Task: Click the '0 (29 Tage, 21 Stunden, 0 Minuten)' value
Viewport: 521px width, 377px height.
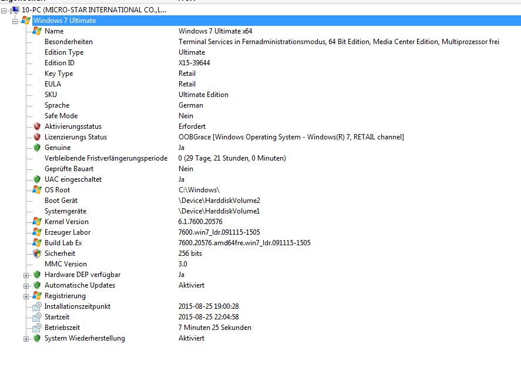Action: [232, 158]
